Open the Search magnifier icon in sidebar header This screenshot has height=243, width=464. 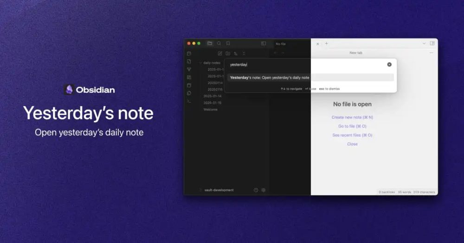click(x=219, y=44)
